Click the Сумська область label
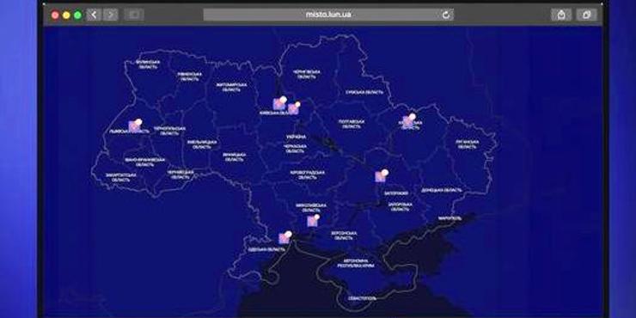The height and width of the screenshot is (318, 636). pyautogui.click(x=364, y=92)
